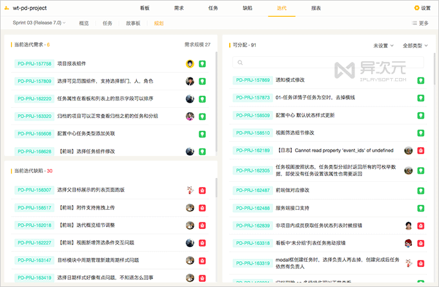Open issue link PD-PRJ-158307
Viewport: 439px width, 287px height.
pyautogui.click(x=34, y=190)
